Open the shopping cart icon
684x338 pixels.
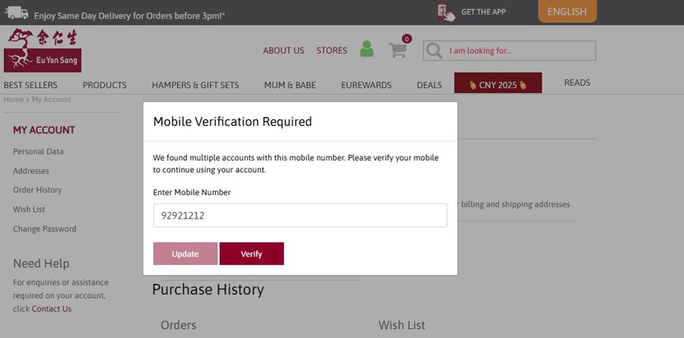398,50
